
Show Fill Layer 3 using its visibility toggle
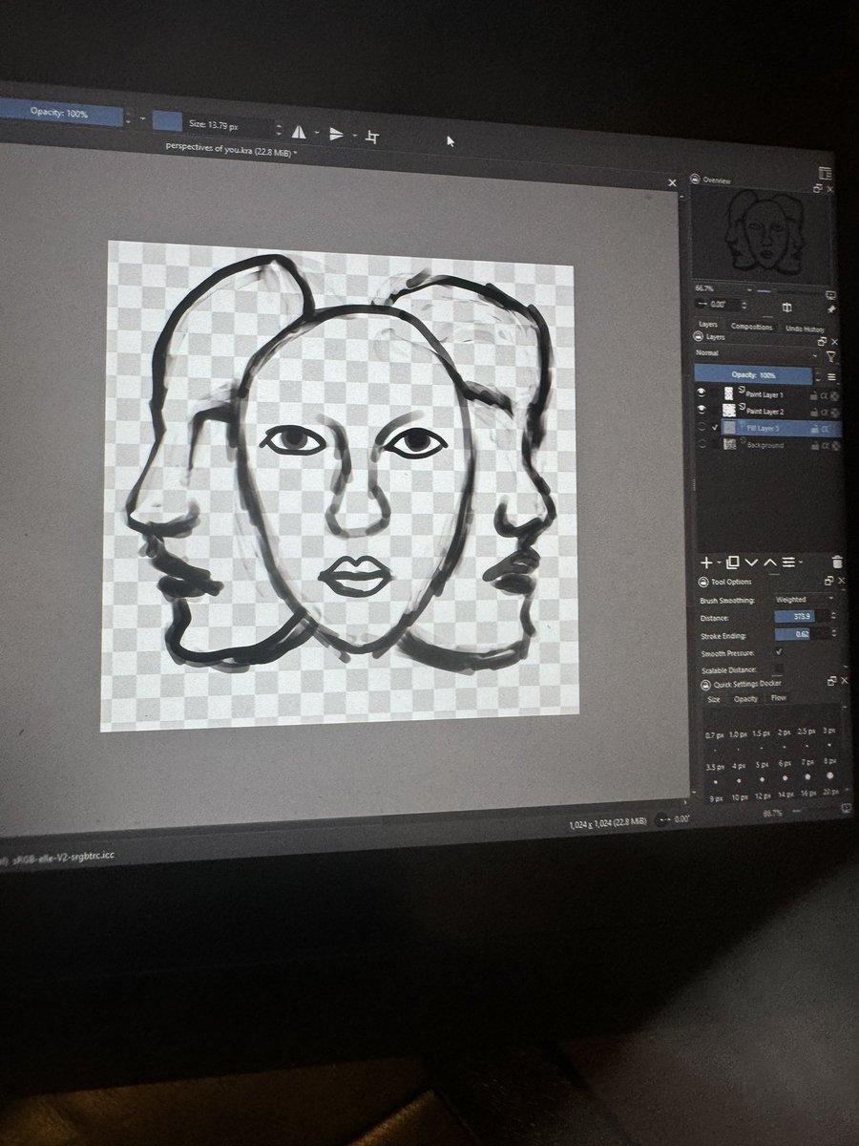coord(702,427)
